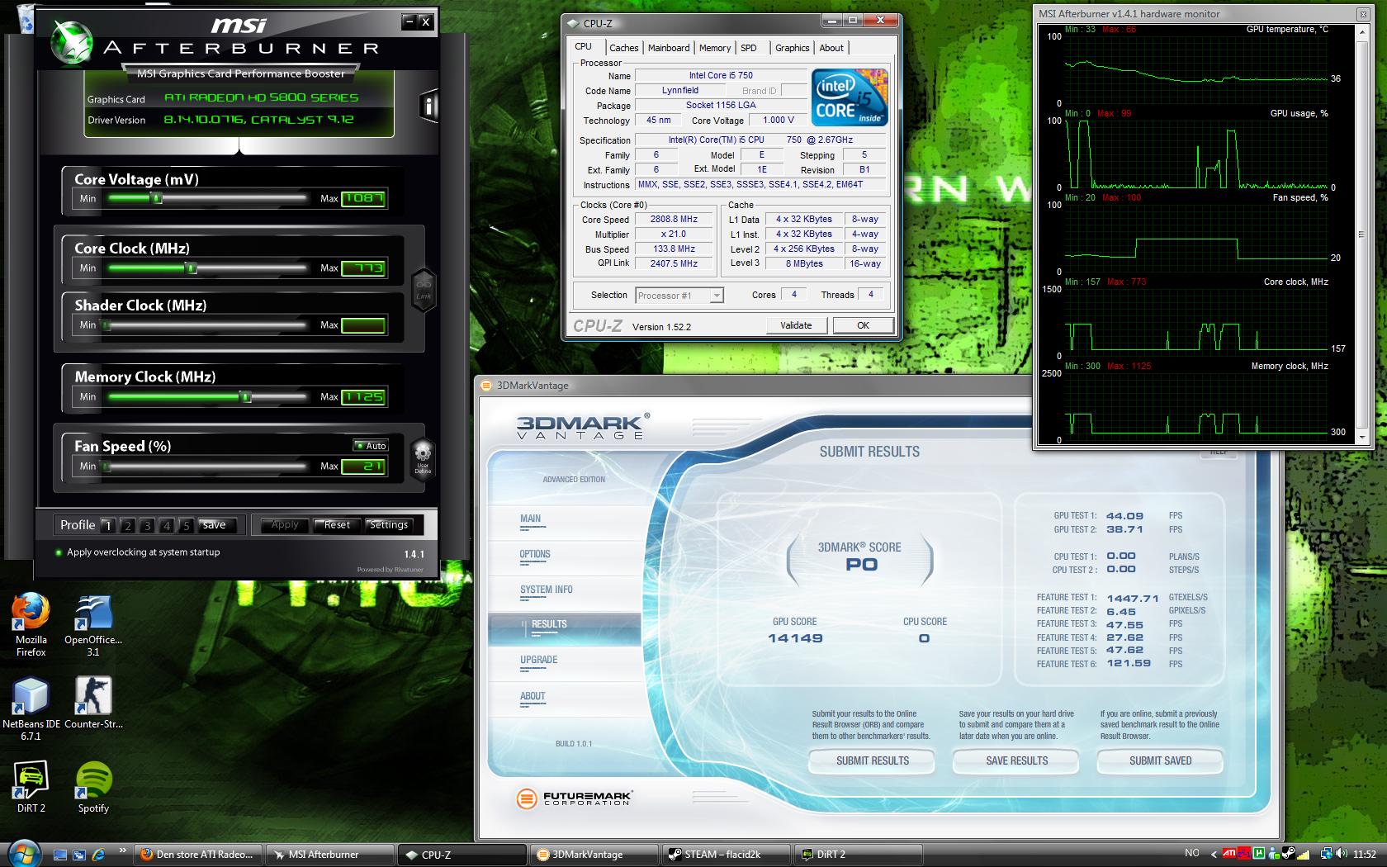Click the SUBMIT SAVED button
The height and width of the screenshot is (867, 1387).
[1160, 760]
